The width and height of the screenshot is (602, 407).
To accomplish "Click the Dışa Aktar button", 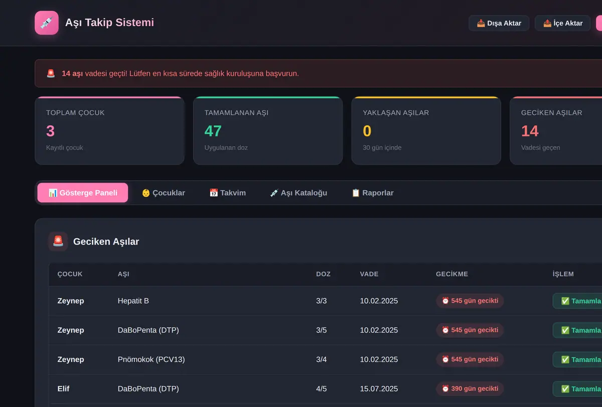I will coord(499,23).
